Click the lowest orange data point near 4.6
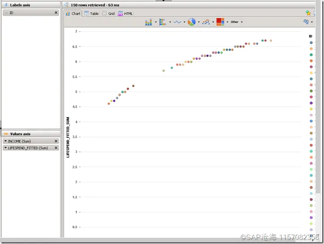The width and height of the screenshot is (324, 244). [109, 104]
